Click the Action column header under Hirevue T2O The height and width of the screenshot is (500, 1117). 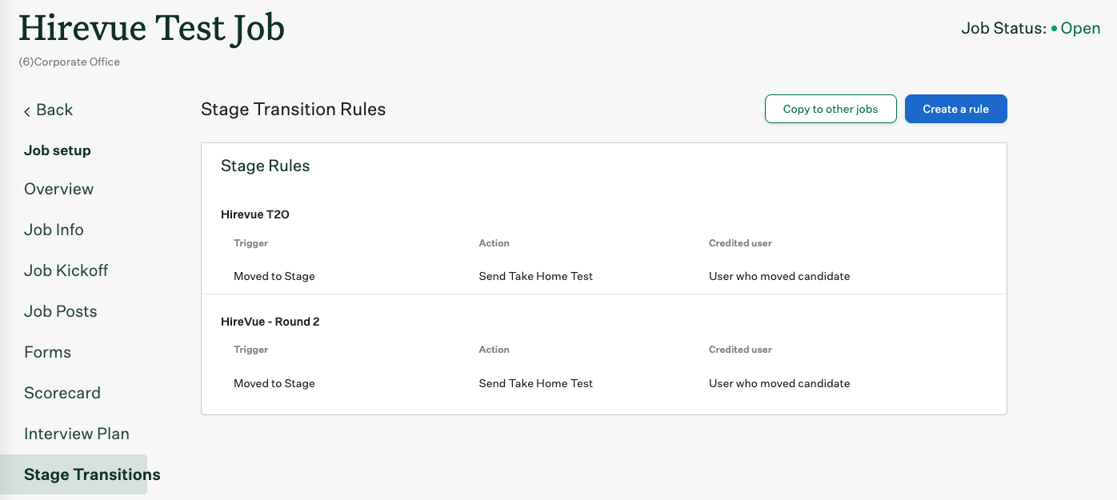494,242
